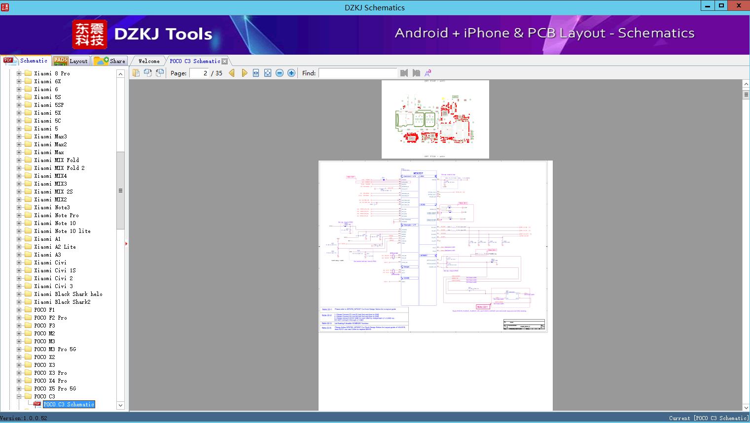750x423 pixels.
Task: Select the Xiaomi Note Pro tree item
Action: (56, 215)
